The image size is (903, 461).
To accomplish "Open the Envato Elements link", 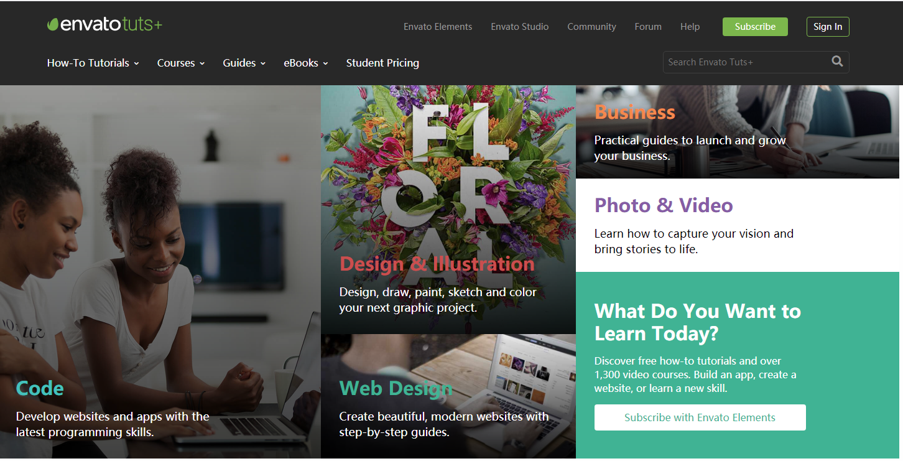I will coord(438,27).
